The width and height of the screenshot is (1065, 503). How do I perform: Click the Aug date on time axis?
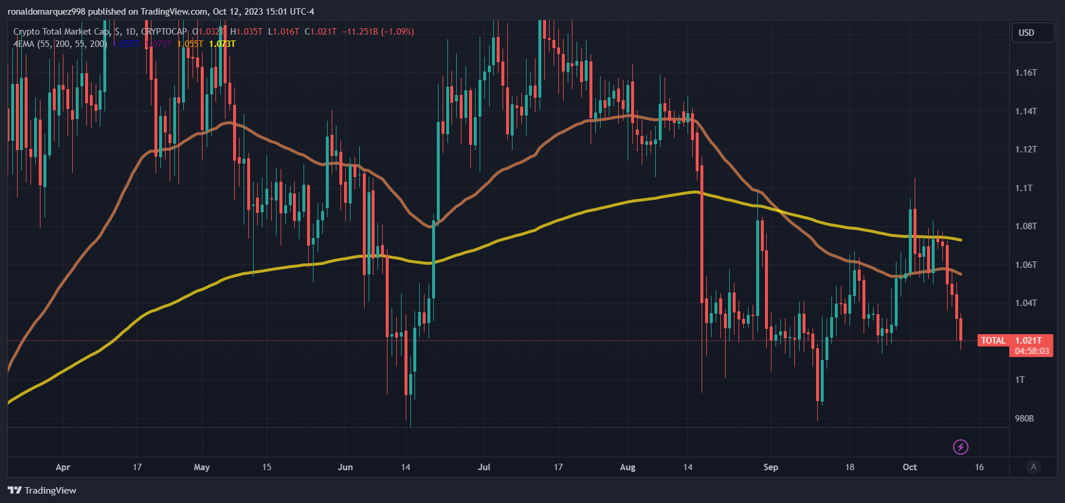628,467
